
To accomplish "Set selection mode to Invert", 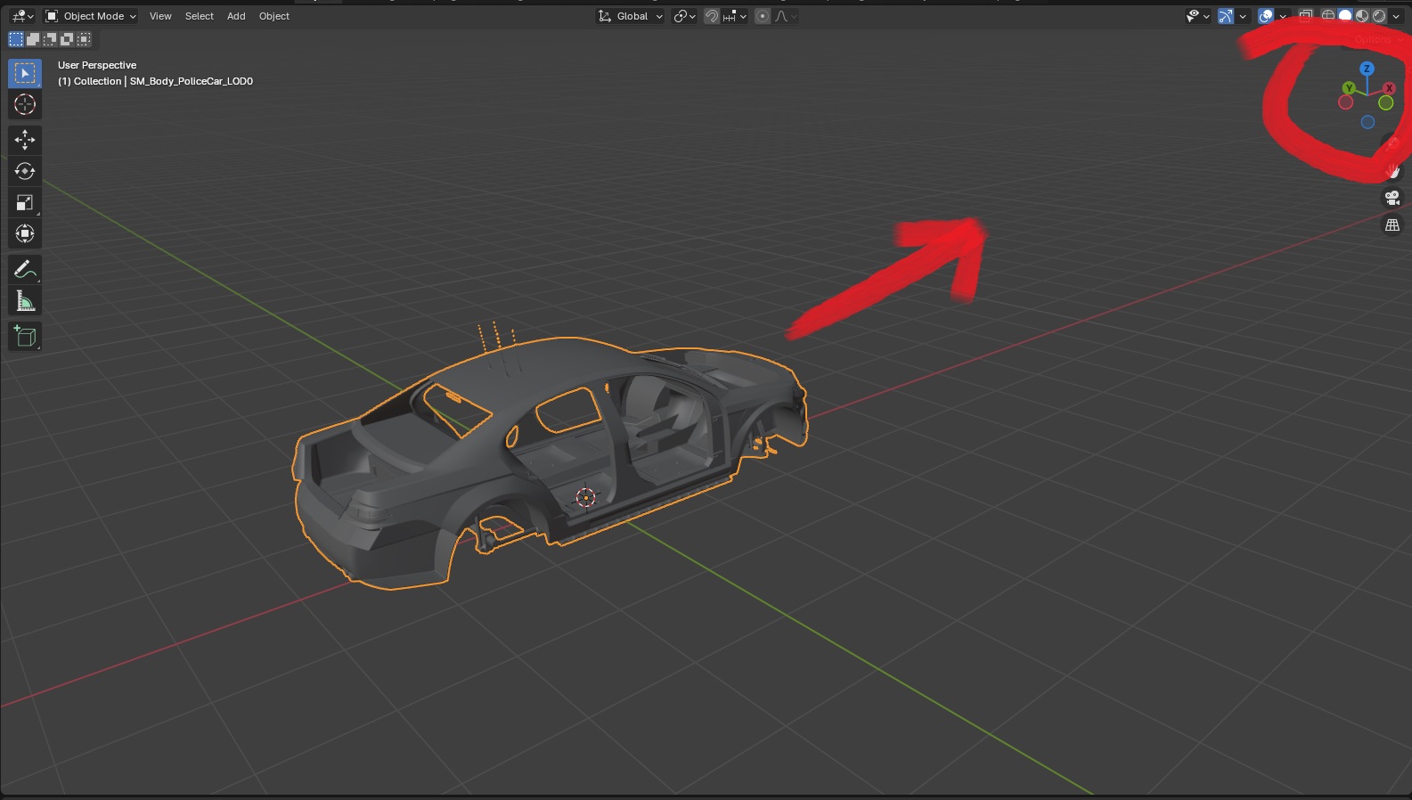I will 67,39.
